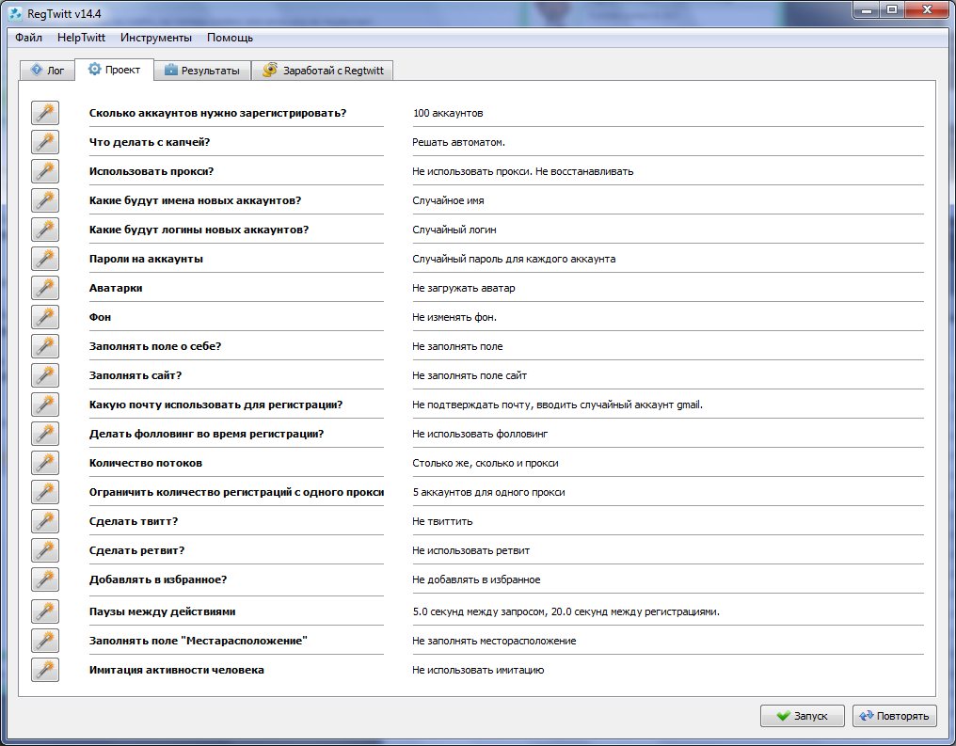Click 'Случайный пароль для каждого аккаунта' text
Viewport: 956px width, 746px height.
tap(514, 259)
